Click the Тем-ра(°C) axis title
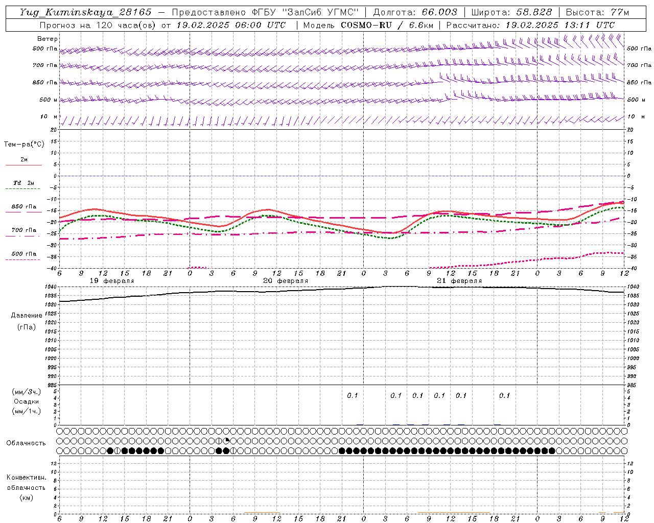The width and height of the screenshot is (654, 523). point(25,145)
